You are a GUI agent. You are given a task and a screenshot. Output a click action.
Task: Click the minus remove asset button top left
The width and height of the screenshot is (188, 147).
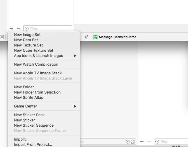(18, 28)
